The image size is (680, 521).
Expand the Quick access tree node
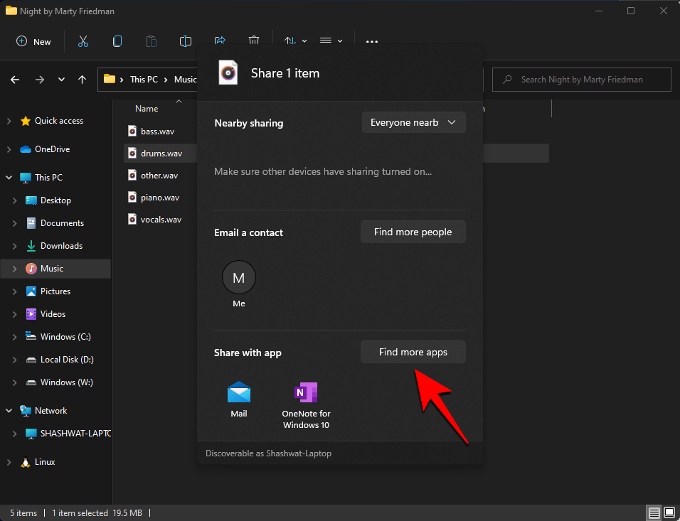pos(9,121)
